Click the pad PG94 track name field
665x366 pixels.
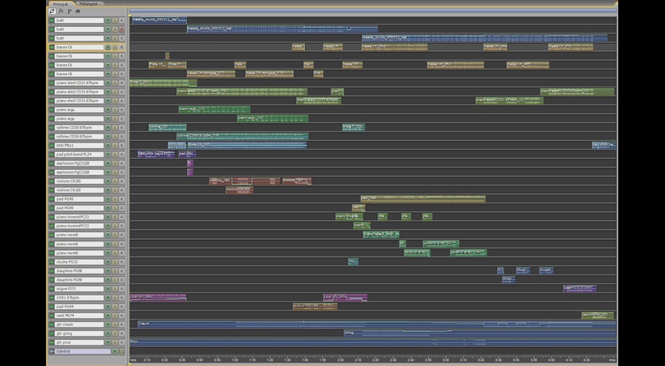(x=80, y=306)
